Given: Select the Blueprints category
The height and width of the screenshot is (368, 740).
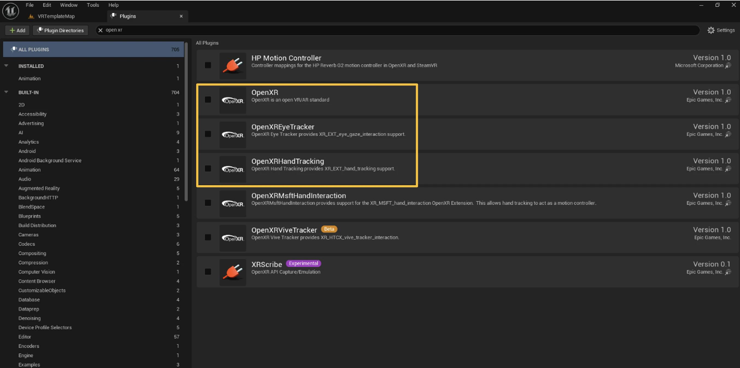Looking at the screenshot, I should (30, 216).
